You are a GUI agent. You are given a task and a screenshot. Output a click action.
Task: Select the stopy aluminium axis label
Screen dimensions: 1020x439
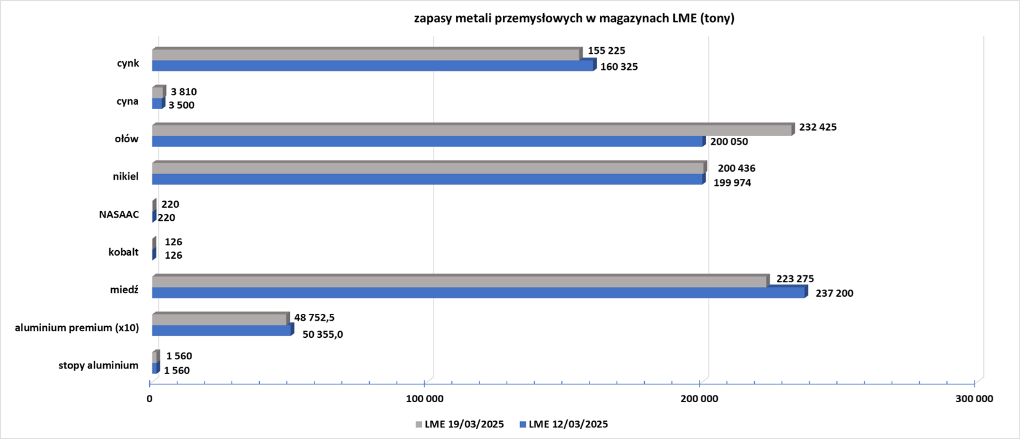(x=98, y=365)
